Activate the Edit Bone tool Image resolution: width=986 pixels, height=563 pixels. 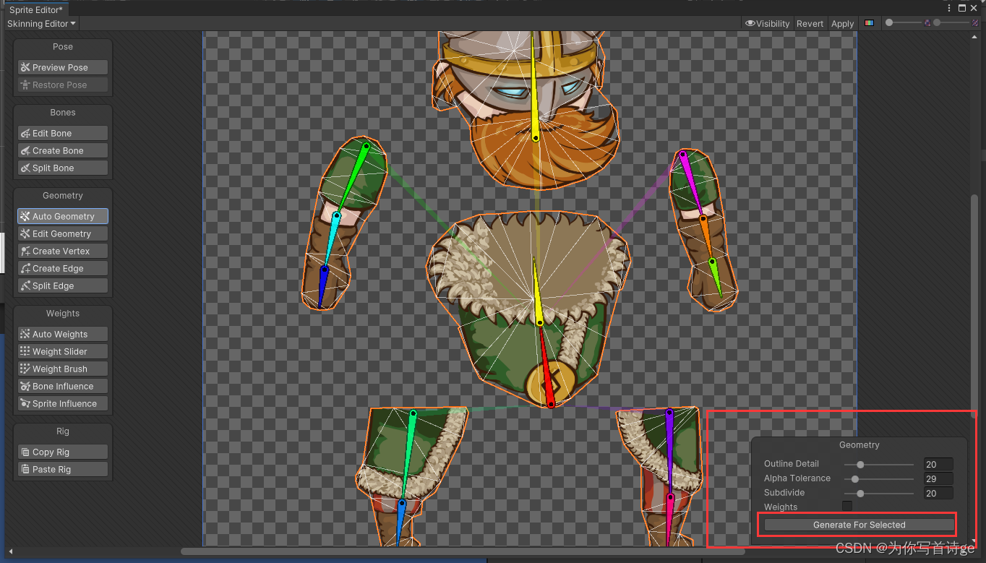point(63,133)
